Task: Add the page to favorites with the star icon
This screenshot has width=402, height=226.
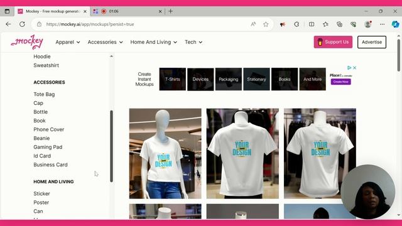Action: pos(266,24)
